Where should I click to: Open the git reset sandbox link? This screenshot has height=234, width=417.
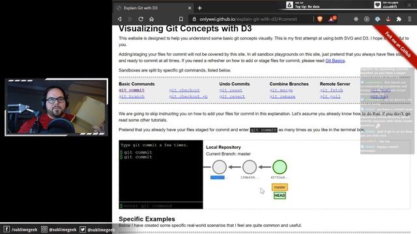[231, 90]
